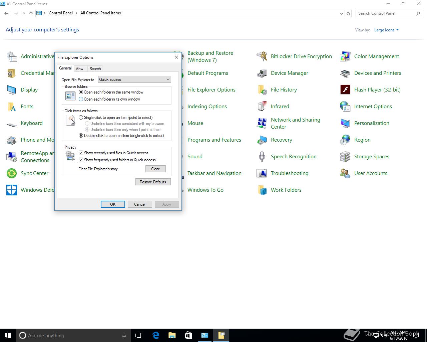Open the Taskbar and Navigation link

click(215, 173)
